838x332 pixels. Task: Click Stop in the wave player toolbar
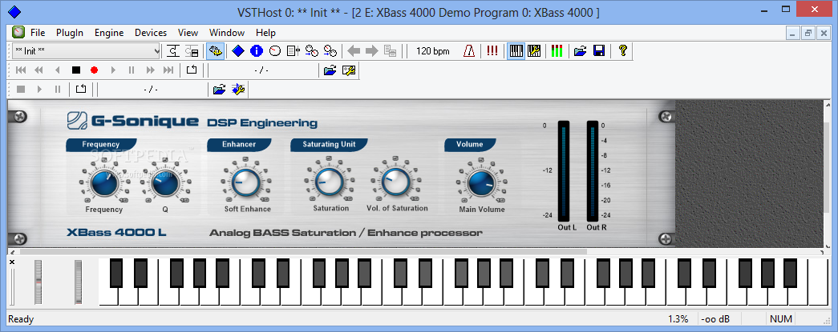(21, 89)
